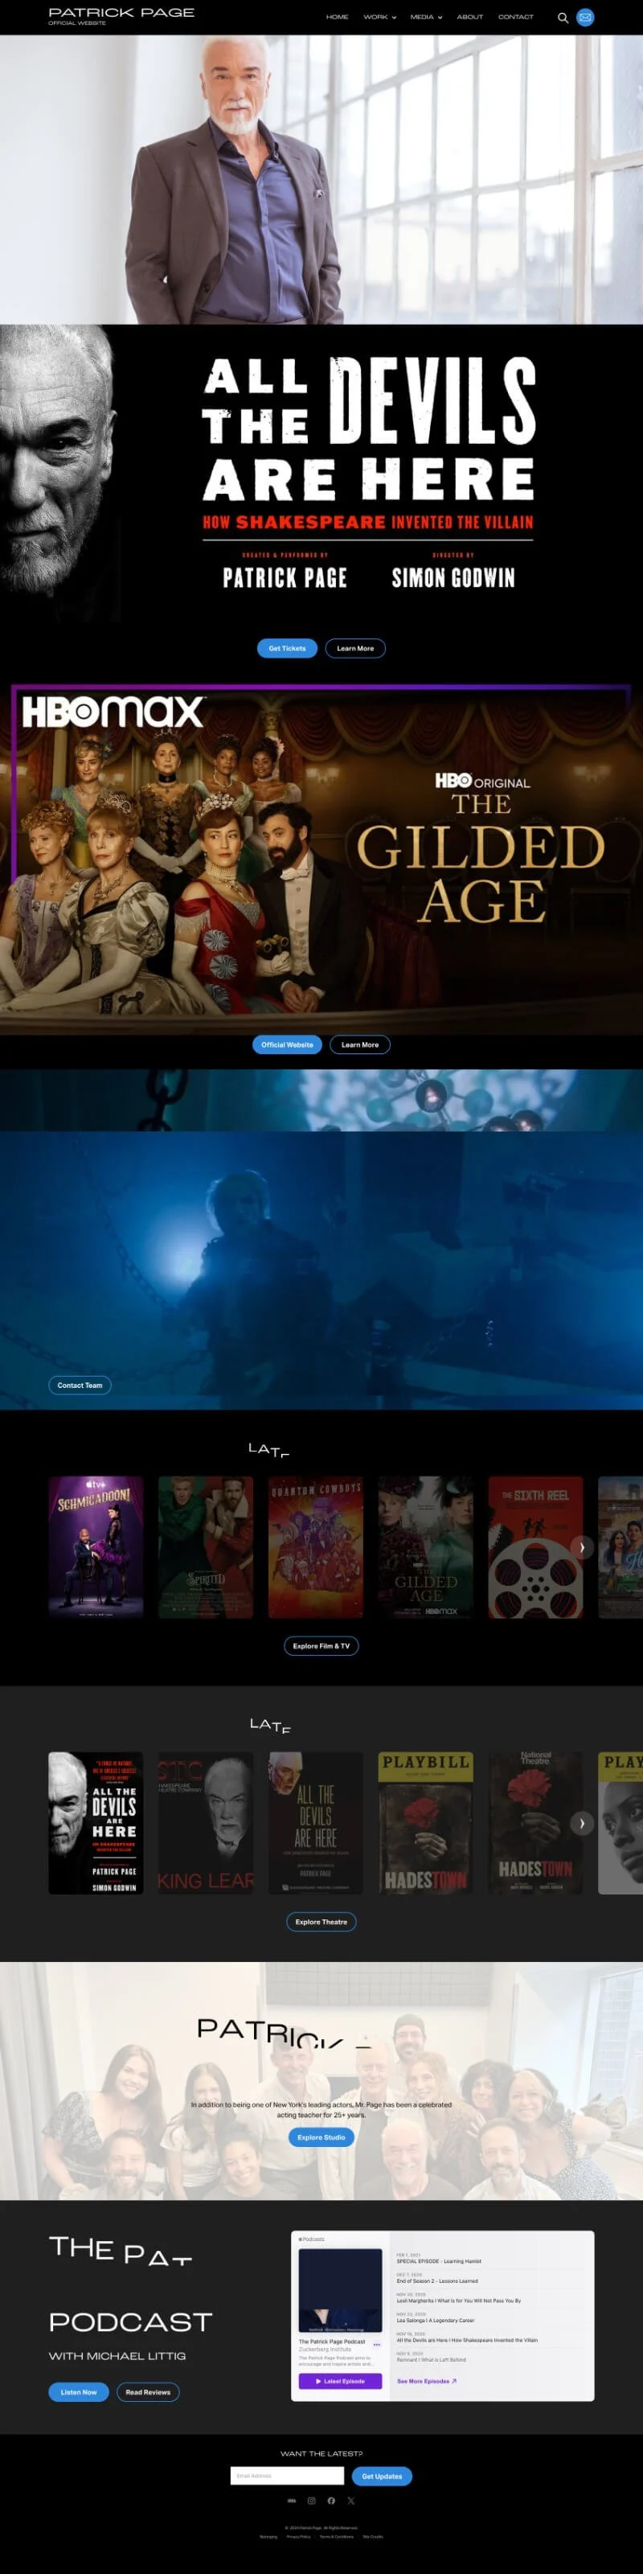Click the Explore Film & TV button
643x2574 pixels.
[321, 1646]
